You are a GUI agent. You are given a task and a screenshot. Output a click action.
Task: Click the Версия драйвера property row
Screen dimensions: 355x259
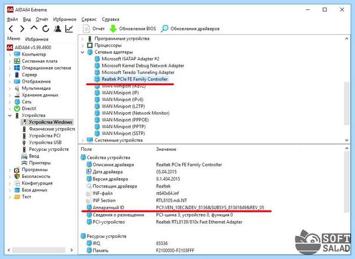point(133,179)
